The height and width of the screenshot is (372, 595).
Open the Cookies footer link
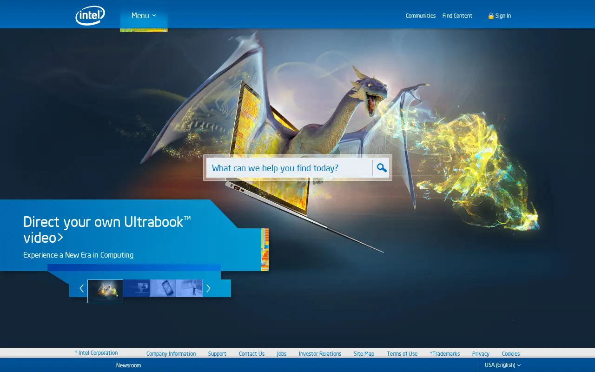pyautogui.click(x=511, y=354)
